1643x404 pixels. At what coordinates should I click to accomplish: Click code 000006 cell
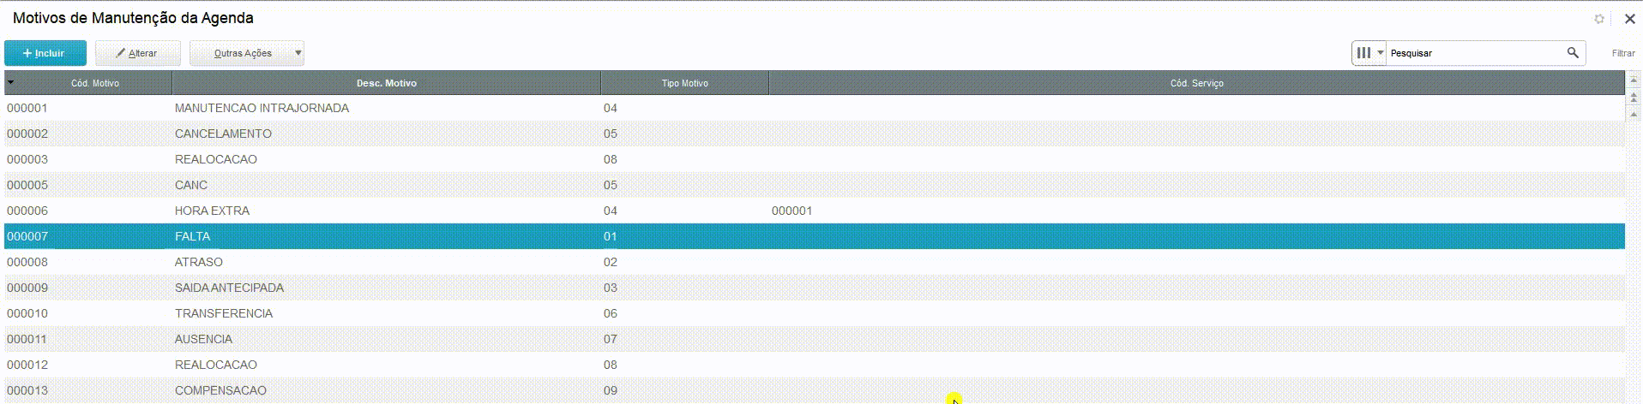click(27, 211)
